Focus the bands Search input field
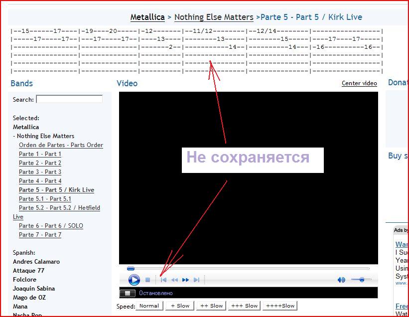 69,99
